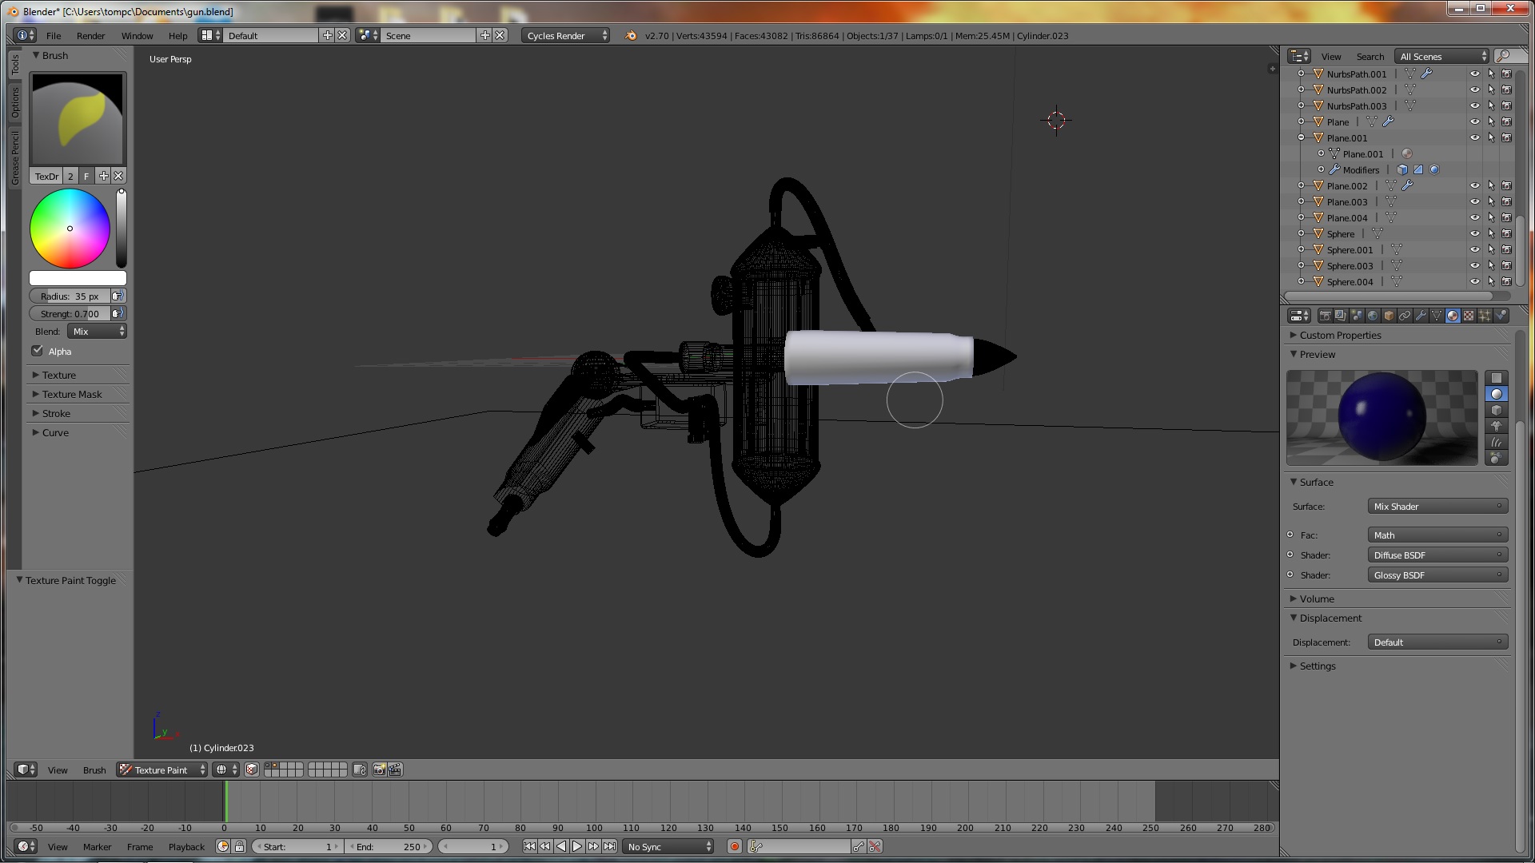Toggle renderability of Plane.002 (camera icon)
Screen dimensions: 1535x863
(1507, 185)
